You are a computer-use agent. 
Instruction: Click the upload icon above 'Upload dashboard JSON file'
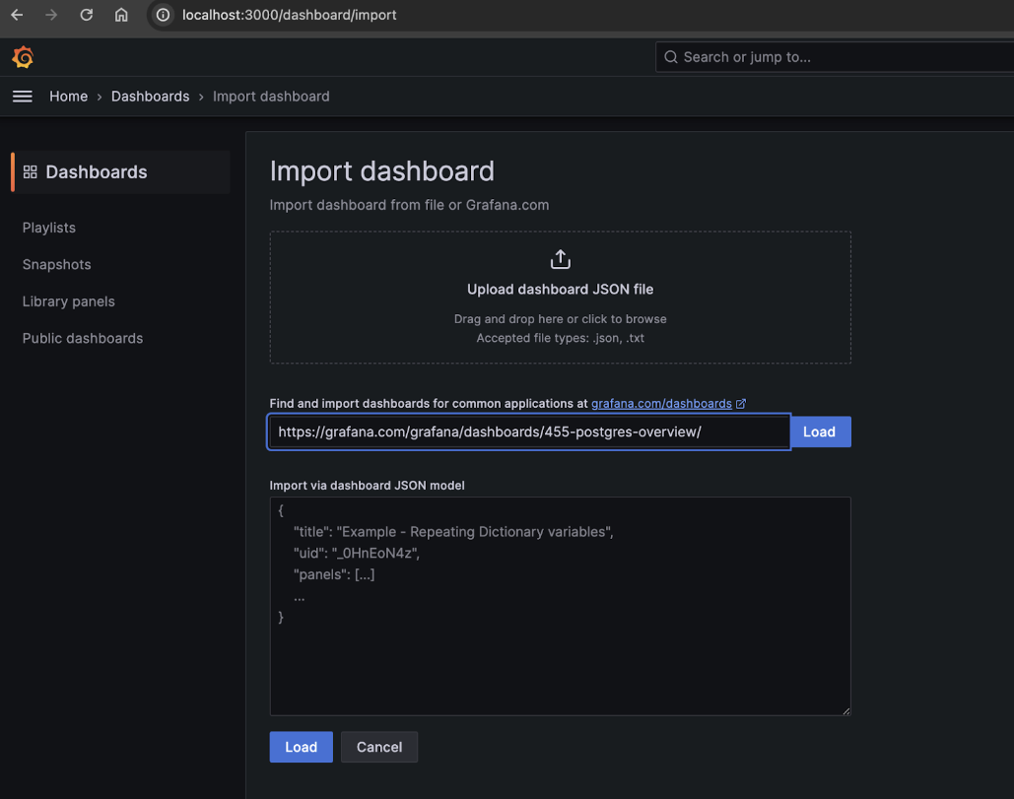click(x=560, y=258)
